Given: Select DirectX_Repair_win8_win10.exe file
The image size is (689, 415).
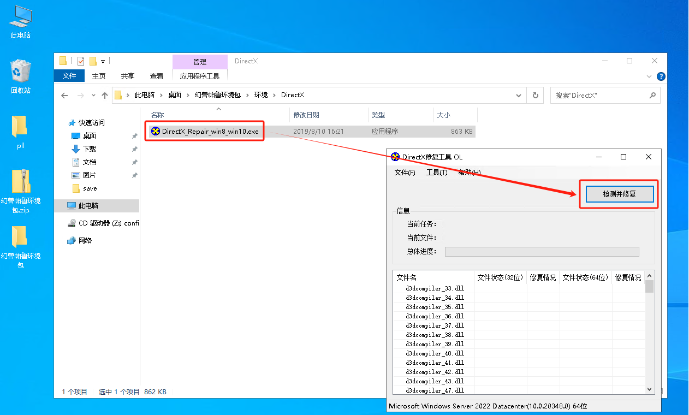Looking at the screenshot, I should click(x=210, y=132).
